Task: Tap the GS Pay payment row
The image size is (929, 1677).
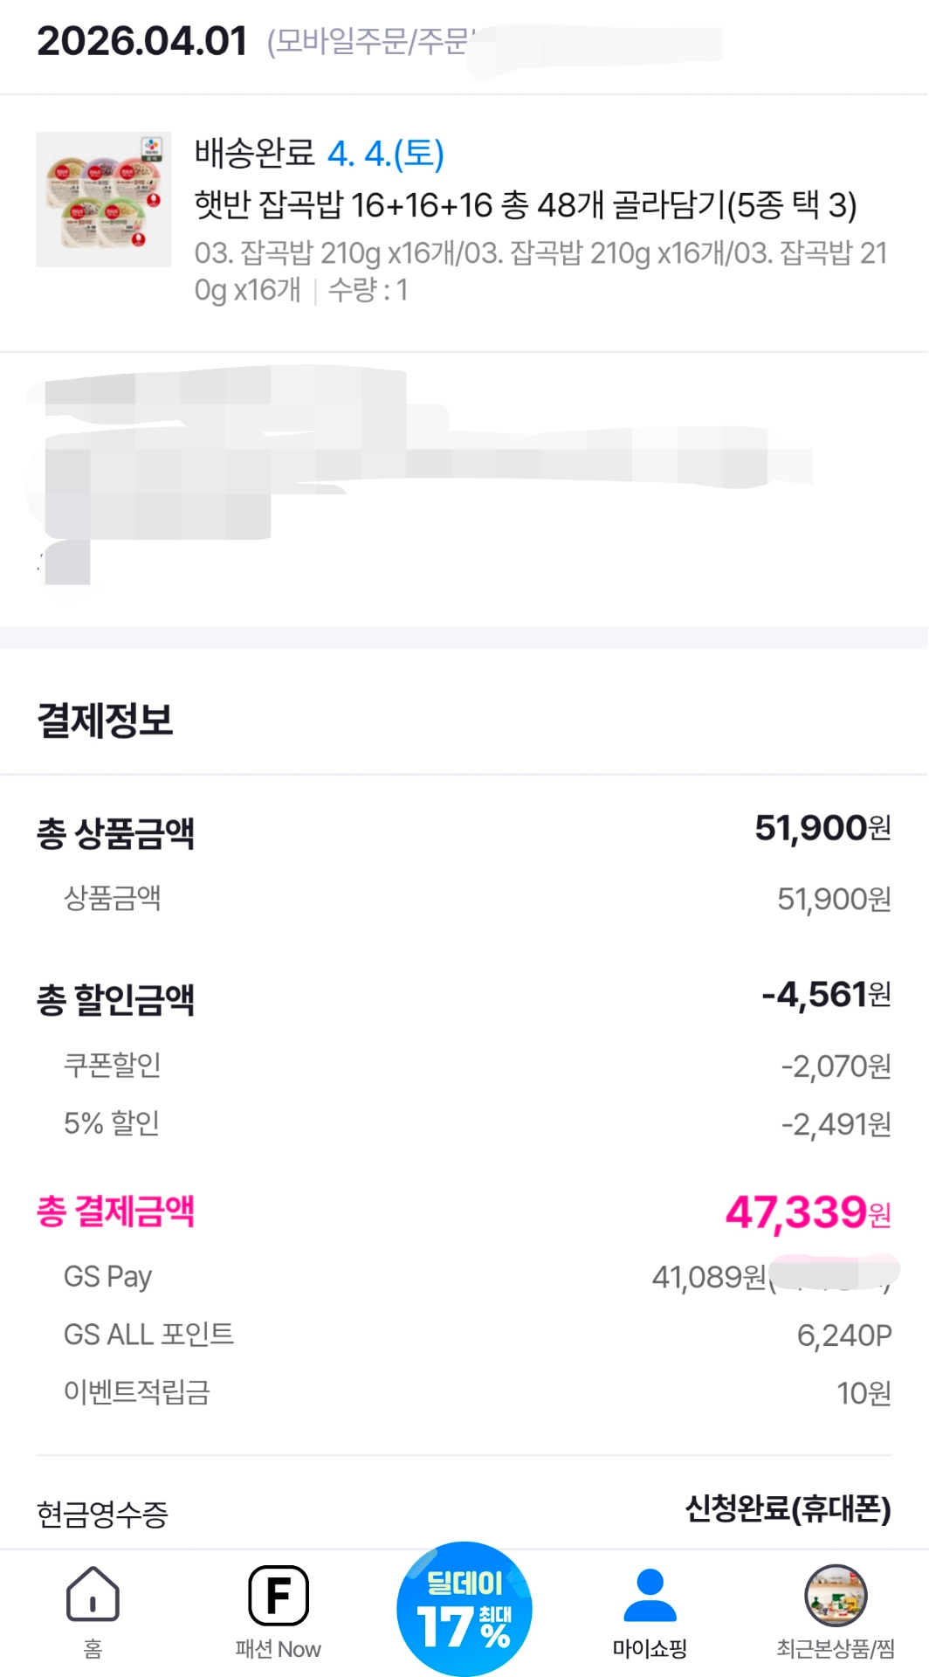Action: (x=108, y=1277)
